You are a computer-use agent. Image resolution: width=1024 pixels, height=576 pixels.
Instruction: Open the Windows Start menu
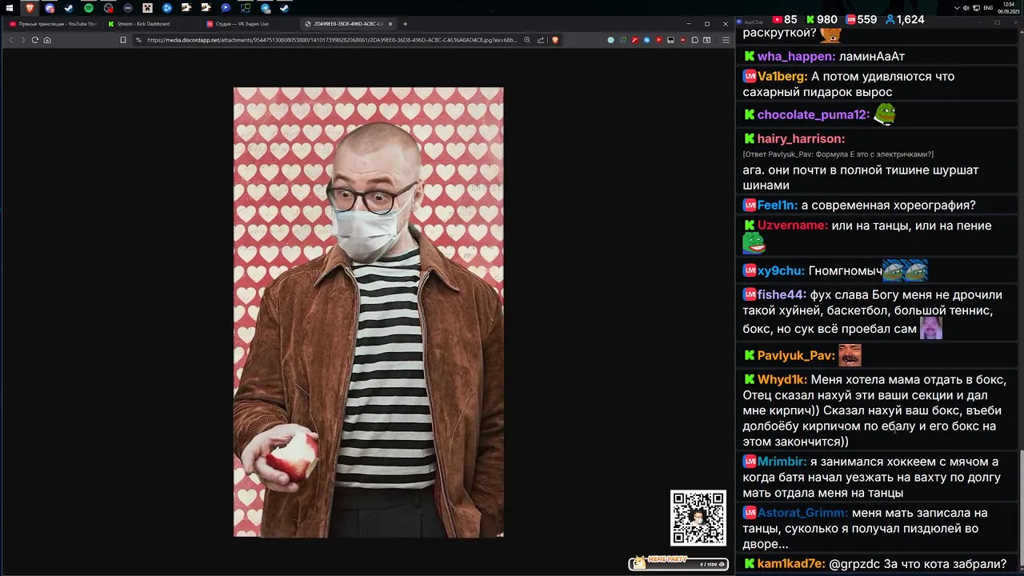pos(10,8)
